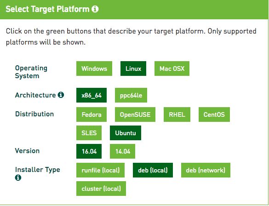Screen dimensions: 269x206
Task: Open the Architecture info icon
Action: [61, 95]
